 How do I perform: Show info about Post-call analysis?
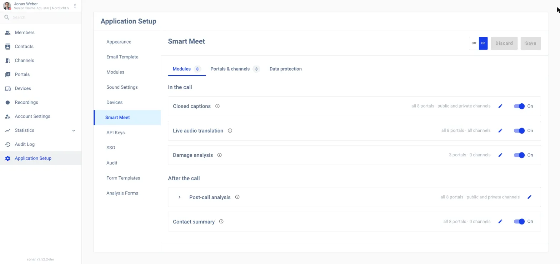click(x=237, y=197)
